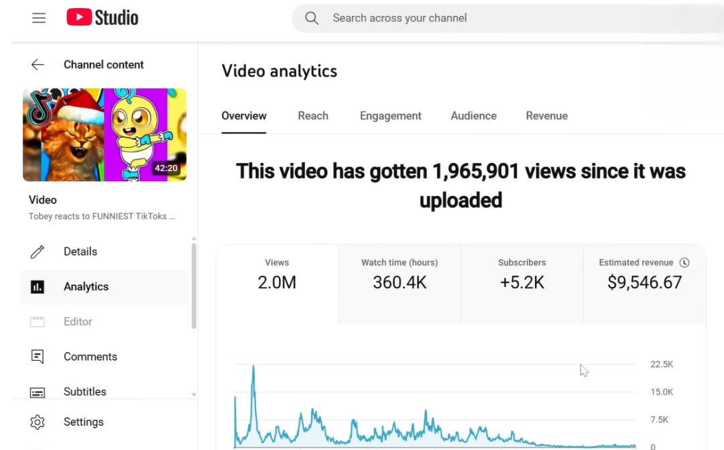Click the search magnifier icon
724x450 pixels.
coord(312,18)
